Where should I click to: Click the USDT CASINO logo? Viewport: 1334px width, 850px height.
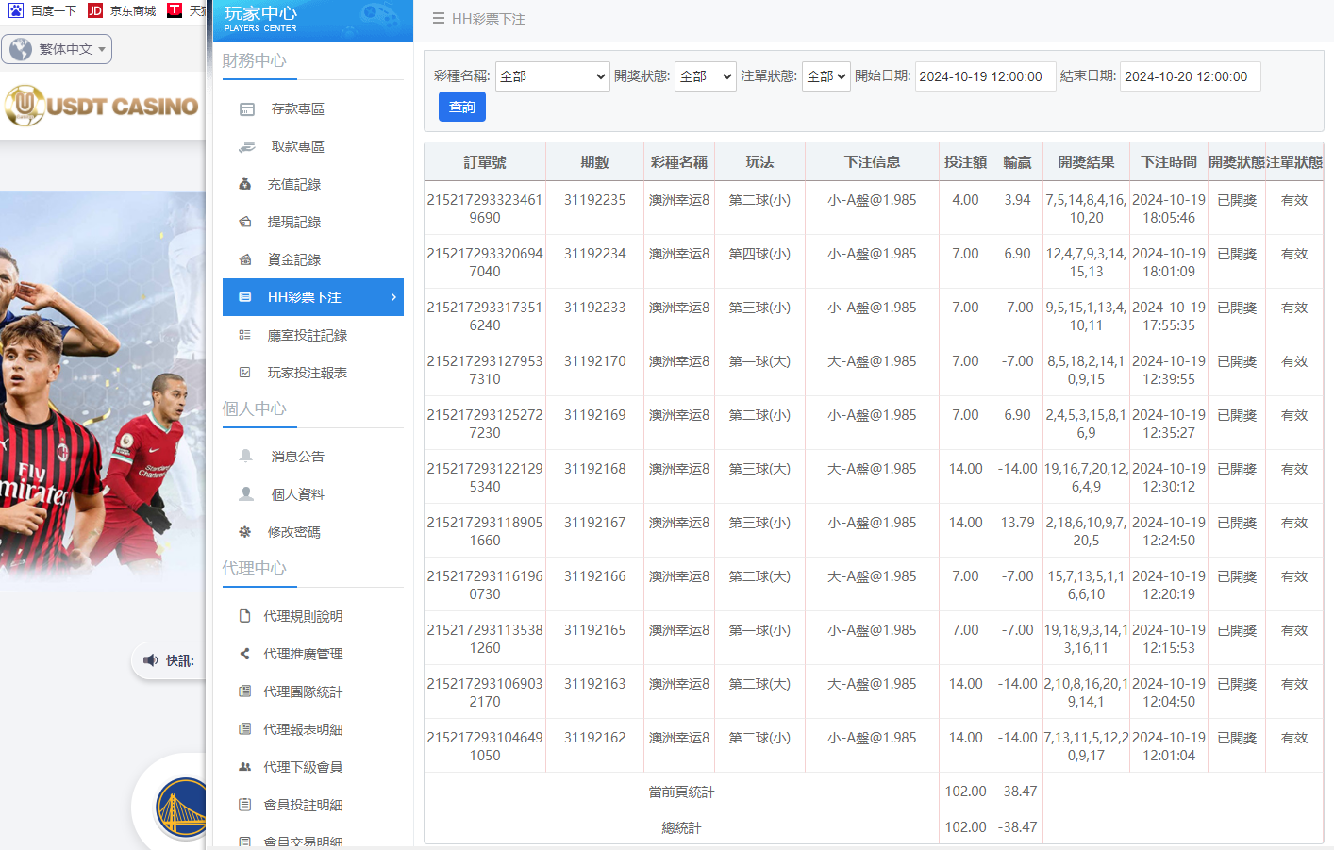(102, 106)
